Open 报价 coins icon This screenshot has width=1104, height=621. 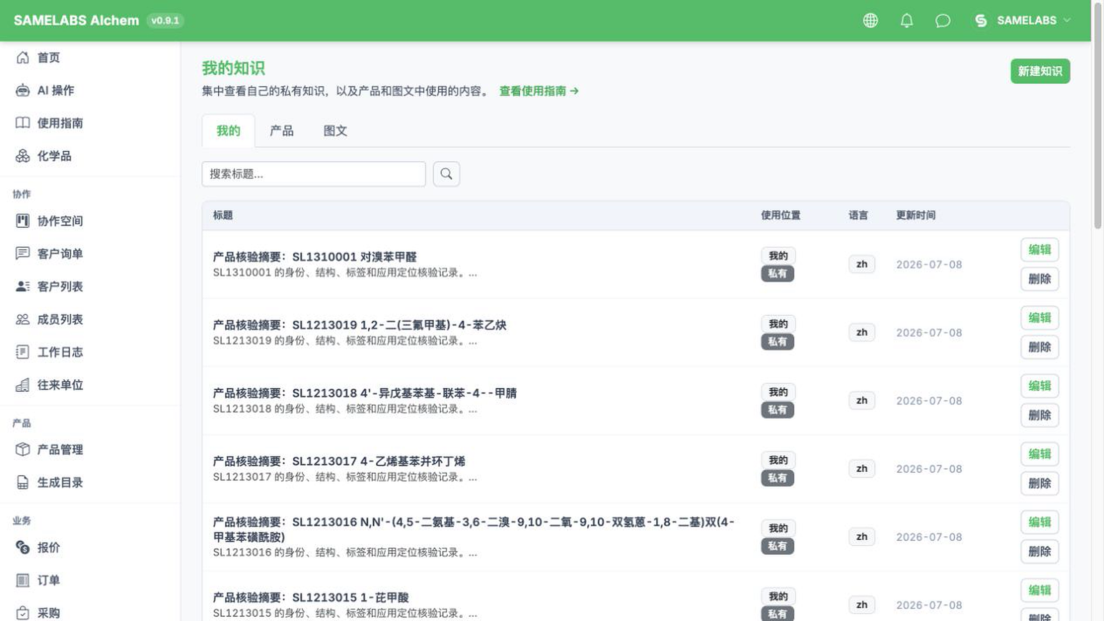pyautogui.click(x=23, y=547)
